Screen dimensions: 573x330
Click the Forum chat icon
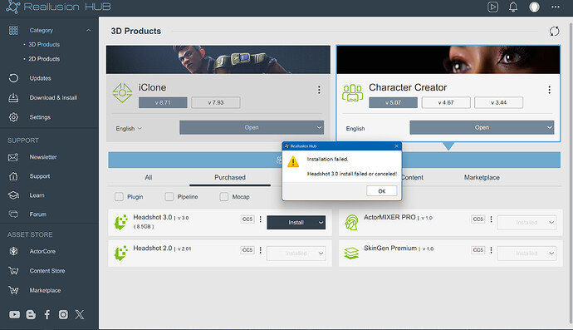(x=13, y=214)
